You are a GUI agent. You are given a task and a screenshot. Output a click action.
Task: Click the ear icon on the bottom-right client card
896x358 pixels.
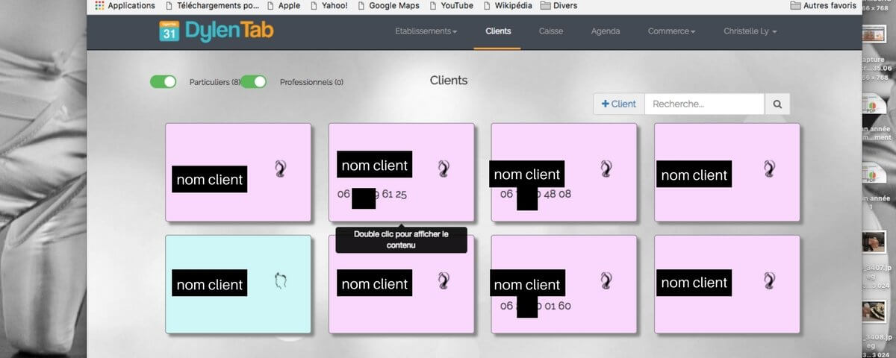click(x=769, y=280)
